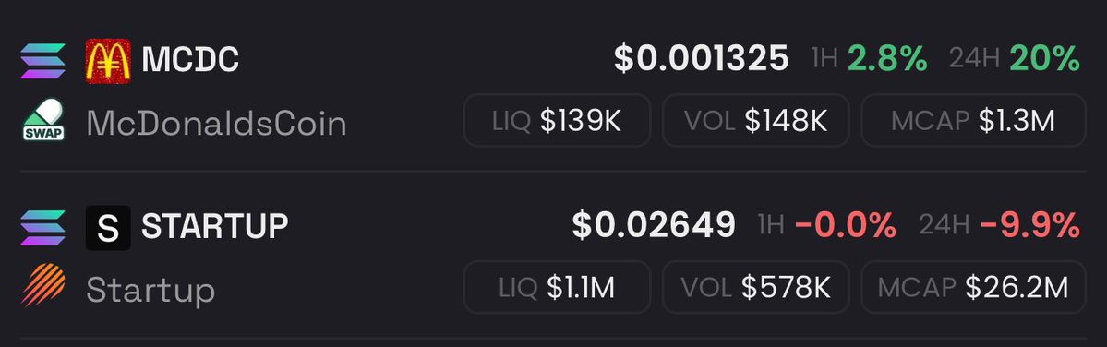Click the MCDC price $0.001325
Viewport: 1107px width, 347px height.
(701, 58)
